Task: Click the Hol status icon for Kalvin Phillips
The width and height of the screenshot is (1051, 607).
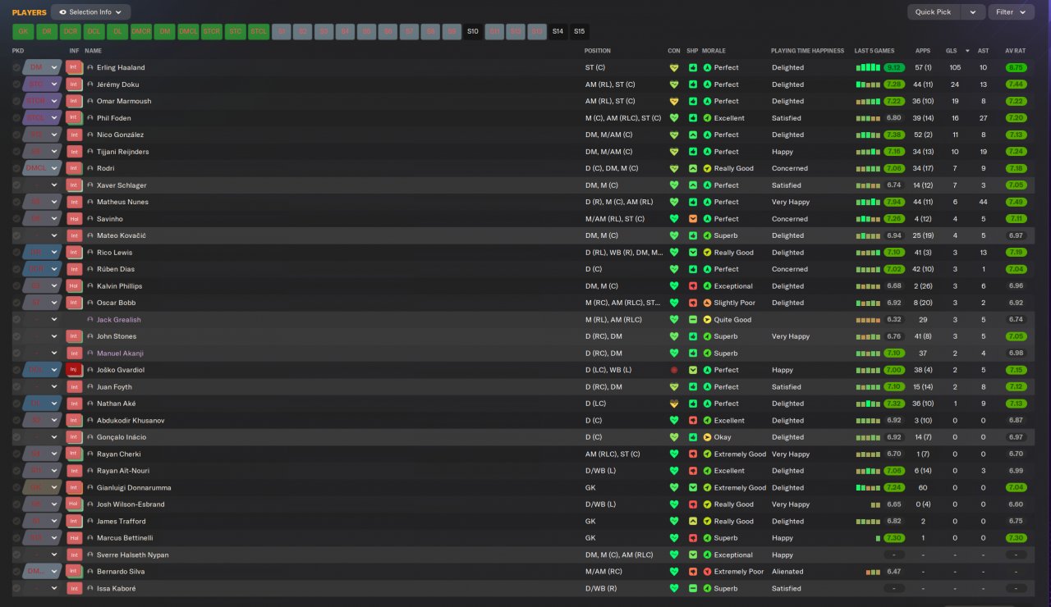Action: pos(74,286)
